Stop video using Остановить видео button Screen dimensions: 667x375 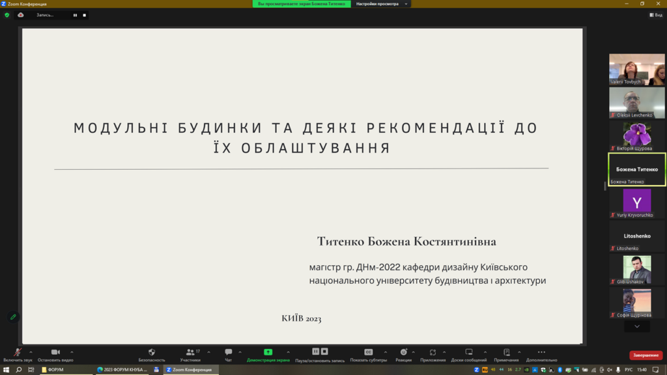tap(55, 352)
